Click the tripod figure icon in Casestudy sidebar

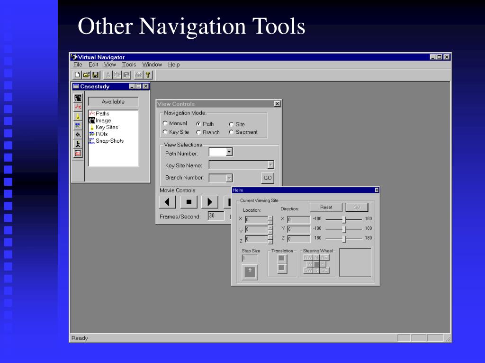pos(78,144)
